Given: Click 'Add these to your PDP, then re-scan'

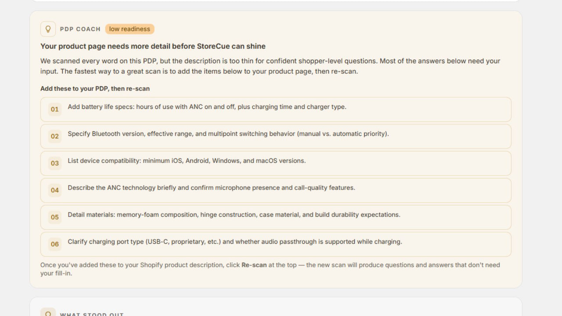Looking at the screenshot, I should 95,89.
